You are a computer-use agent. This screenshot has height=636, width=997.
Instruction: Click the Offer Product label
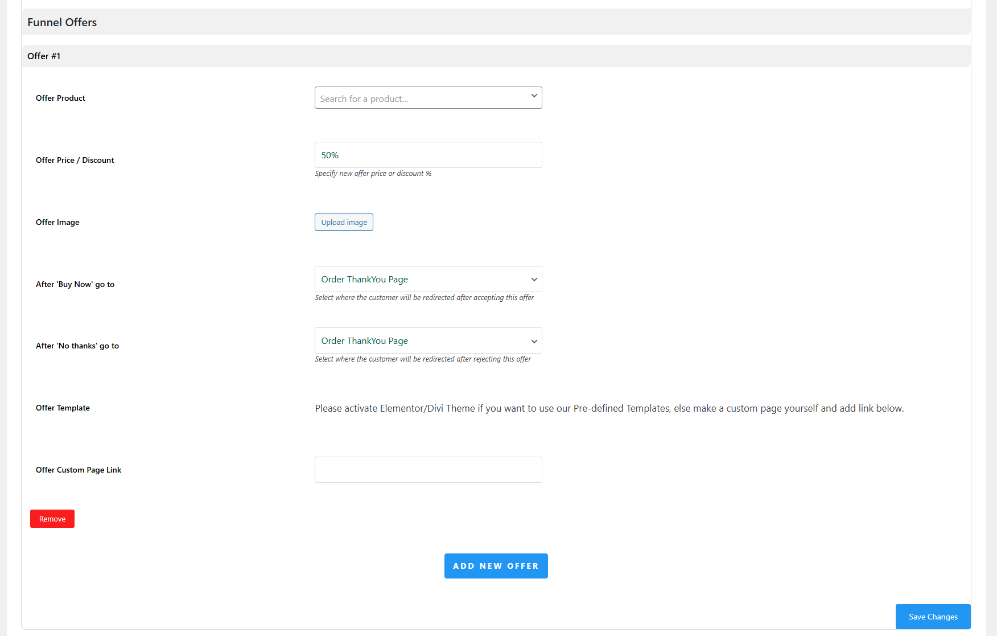(x=60, y=98)
